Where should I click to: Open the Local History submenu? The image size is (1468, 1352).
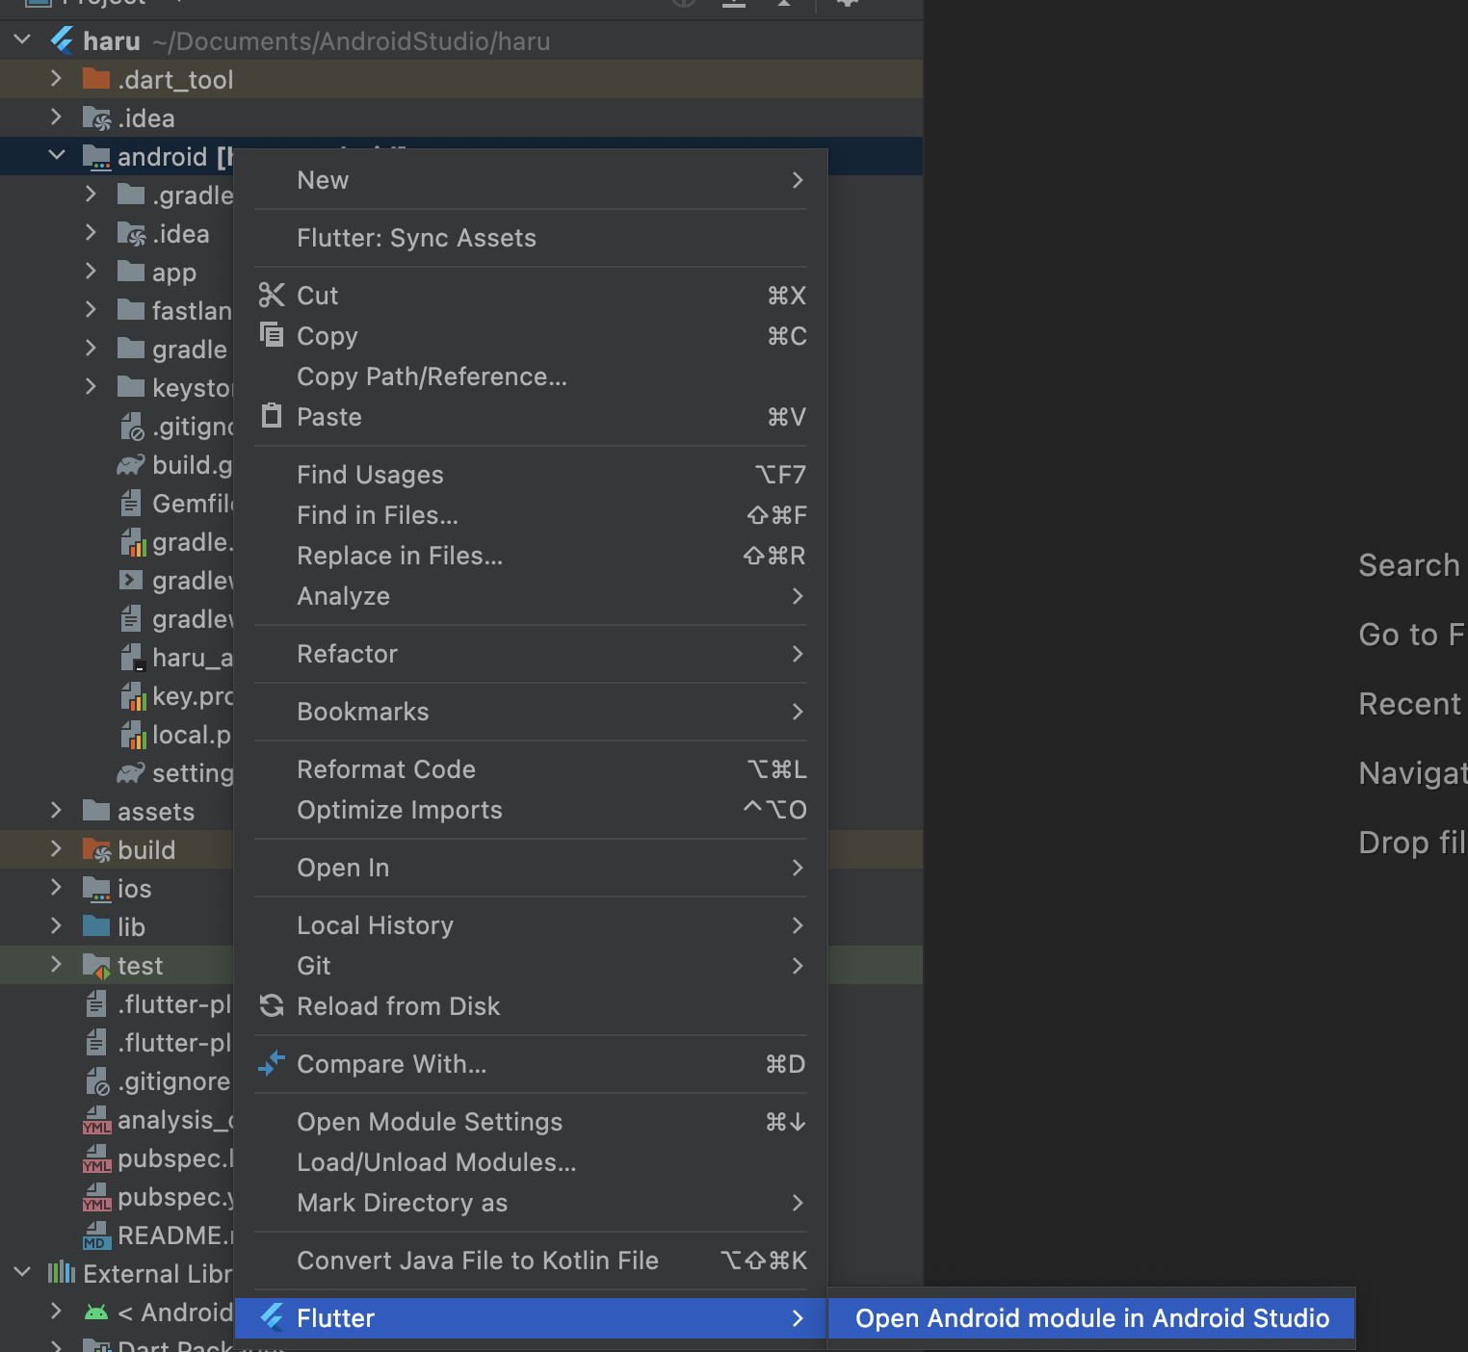(x=531, y=925)
